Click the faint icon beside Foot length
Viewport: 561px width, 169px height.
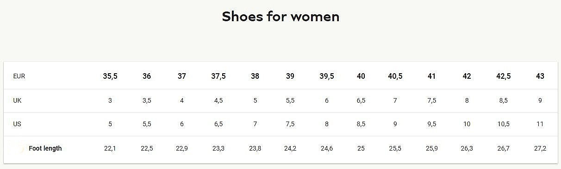(22, 148)
